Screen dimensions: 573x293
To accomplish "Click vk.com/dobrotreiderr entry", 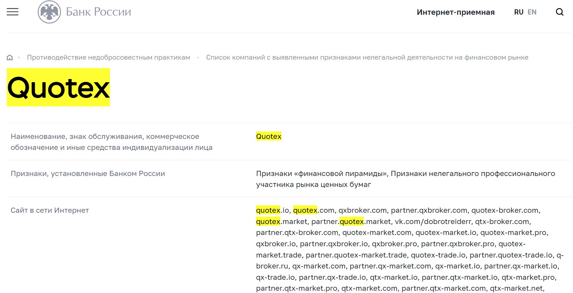I will (x=433, y=221).
